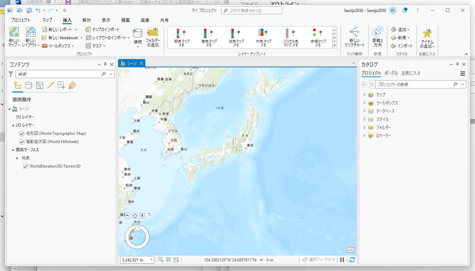
Task: Open the 解析 ribbon tab
Action: tap(87, 20)
